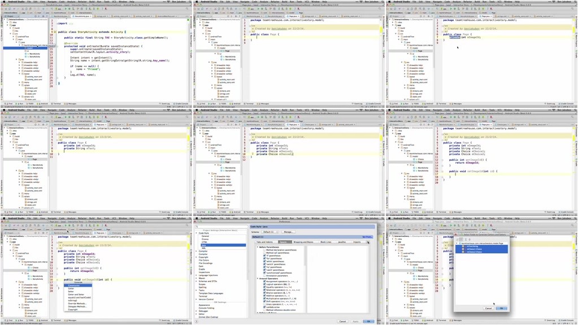Click Preferences search field

tap(222, 227)
